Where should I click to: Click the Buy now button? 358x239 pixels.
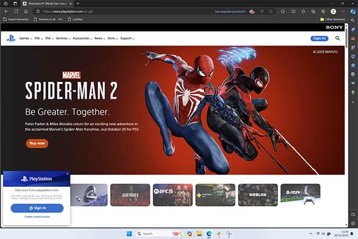[37, 143]
